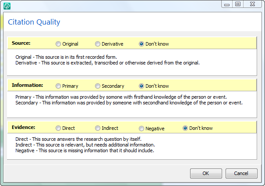Confirm with the OK button

206,173
